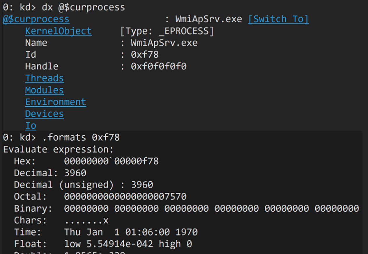The image size is (368, 254).
Task: Open the Devices link
Action: tap(45, 114)
